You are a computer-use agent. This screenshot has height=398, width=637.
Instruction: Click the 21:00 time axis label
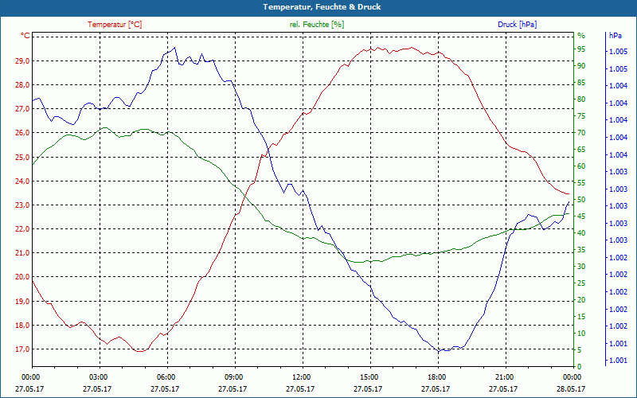(x=504, y=377)
